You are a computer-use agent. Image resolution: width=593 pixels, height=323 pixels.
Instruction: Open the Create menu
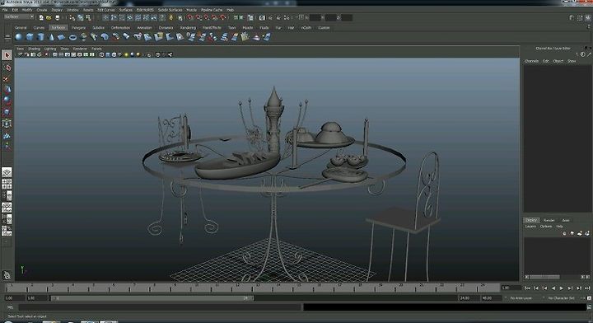click(42, 10)
